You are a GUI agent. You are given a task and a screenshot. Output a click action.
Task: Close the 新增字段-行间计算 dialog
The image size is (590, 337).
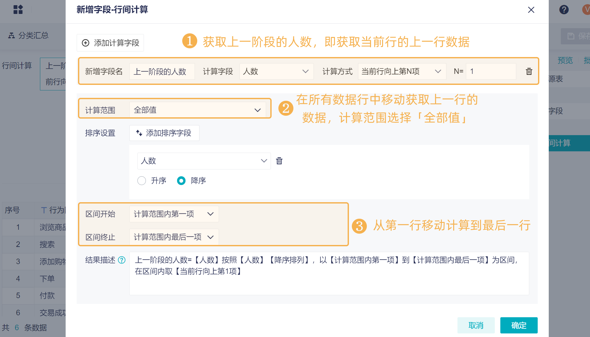[x=531, y=10]
